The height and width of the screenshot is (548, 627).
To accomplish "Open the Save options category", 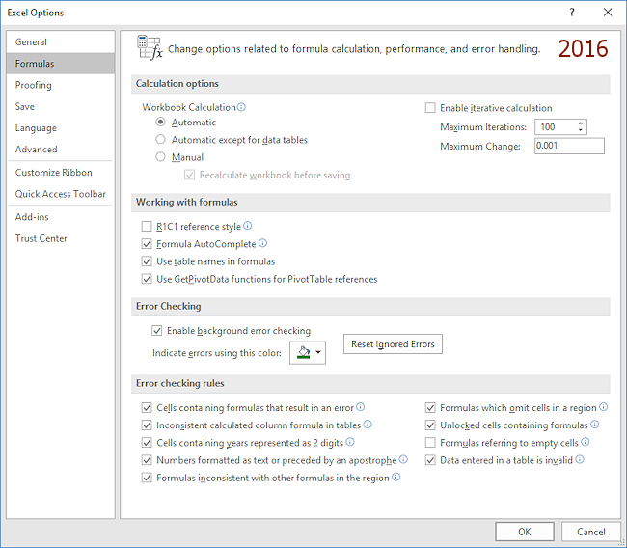I will [x=61, y=106].
